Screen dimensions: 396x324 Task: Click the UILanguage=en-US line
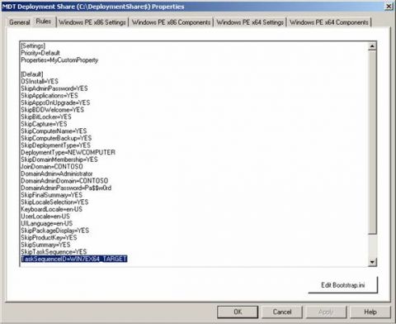47,223
